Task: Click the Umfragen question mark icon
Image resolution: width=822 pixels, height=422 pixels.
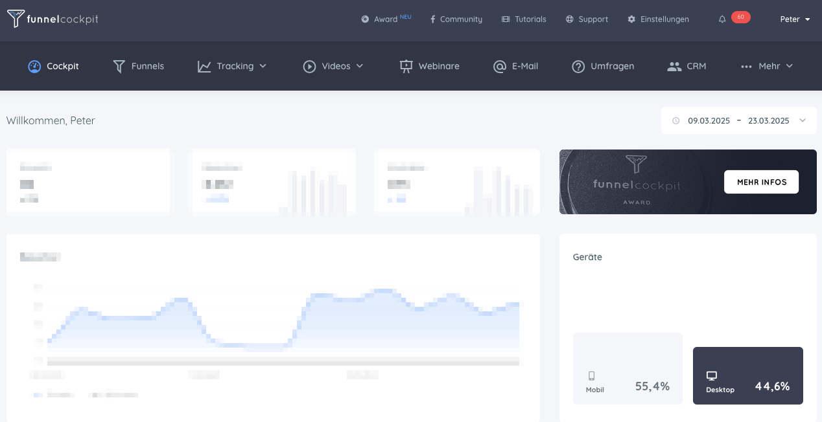Action: (578, 66)
